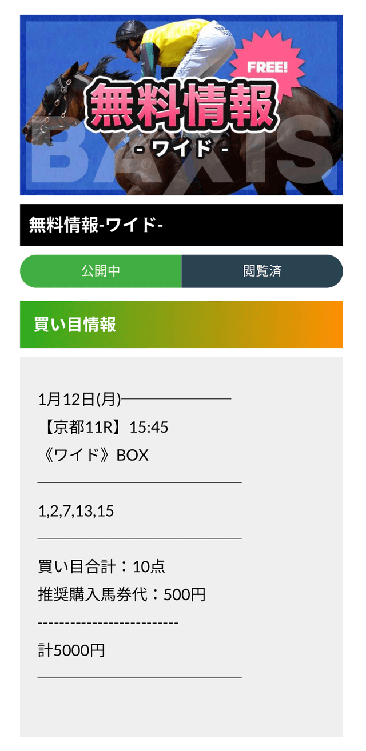Click the 《ワイド》BOX bet type text
Image resolution: width=366 pixels, height=751 pixels.
coord(93,455)
